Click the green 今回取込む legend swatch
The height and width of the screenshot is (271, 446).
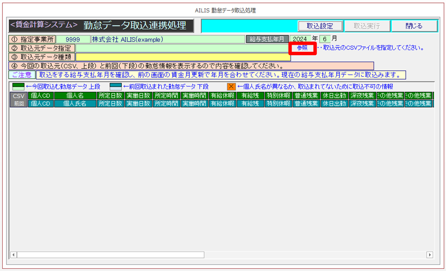click(x=18, y=87)
